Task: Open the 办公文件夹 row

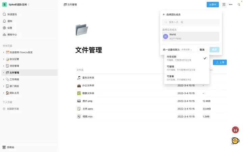Action: (x=151, y=85)
